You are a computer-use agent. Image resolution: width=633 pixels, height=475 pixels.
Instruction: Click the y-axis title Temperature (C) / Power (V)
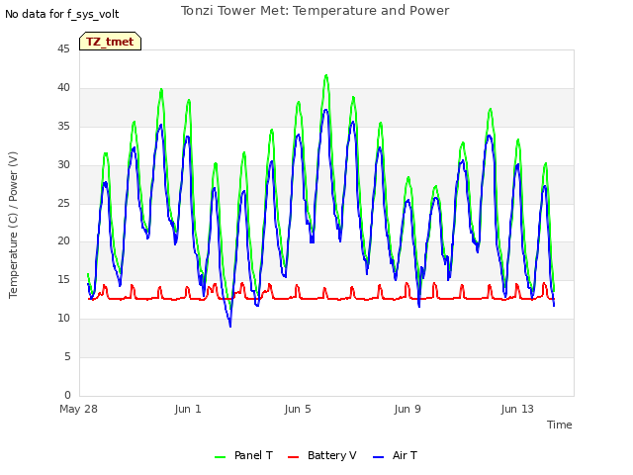tap(13, 225)
